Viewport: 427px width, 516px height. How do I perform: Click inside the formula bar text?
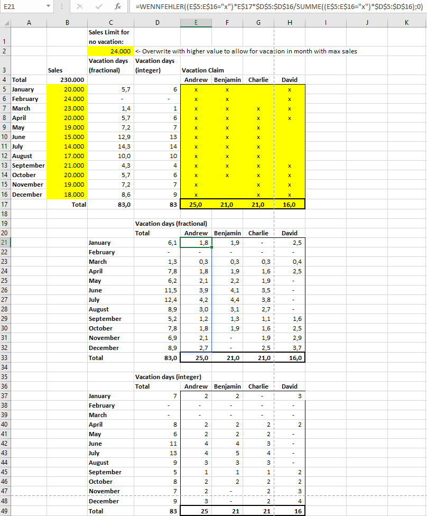coord(279,6)
